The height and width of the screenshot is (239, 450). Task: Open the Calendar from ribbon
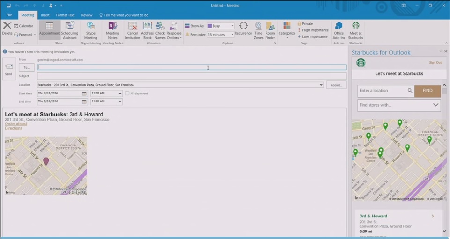tap(23, 26)
